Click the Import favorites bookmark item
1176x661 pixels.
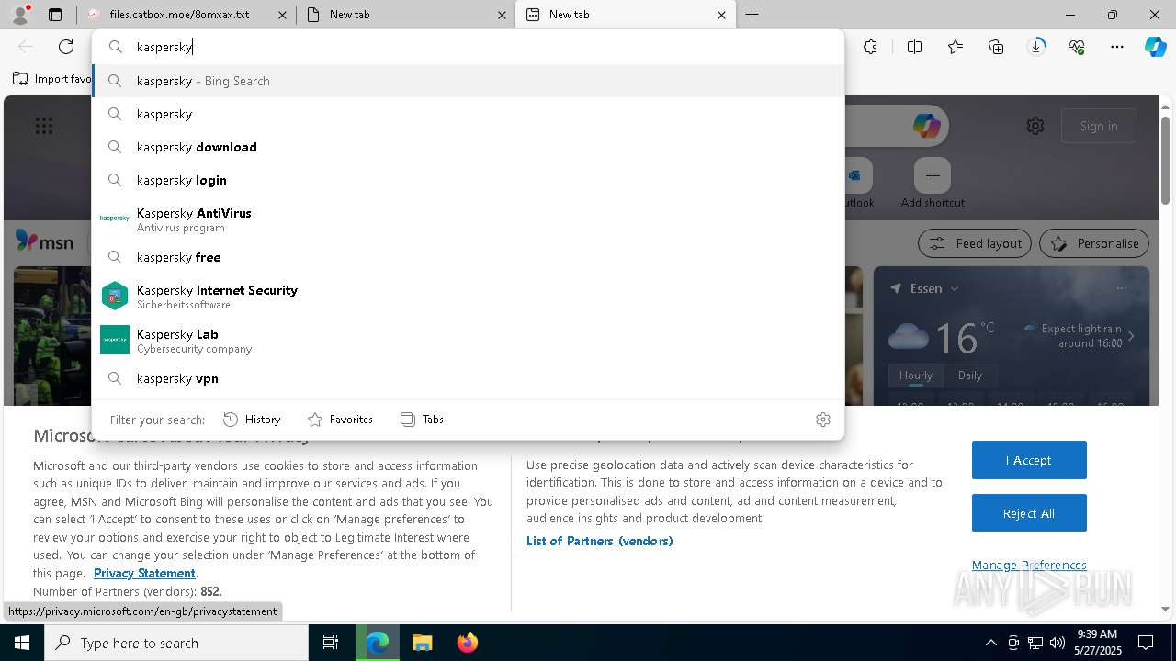point(51,79)
